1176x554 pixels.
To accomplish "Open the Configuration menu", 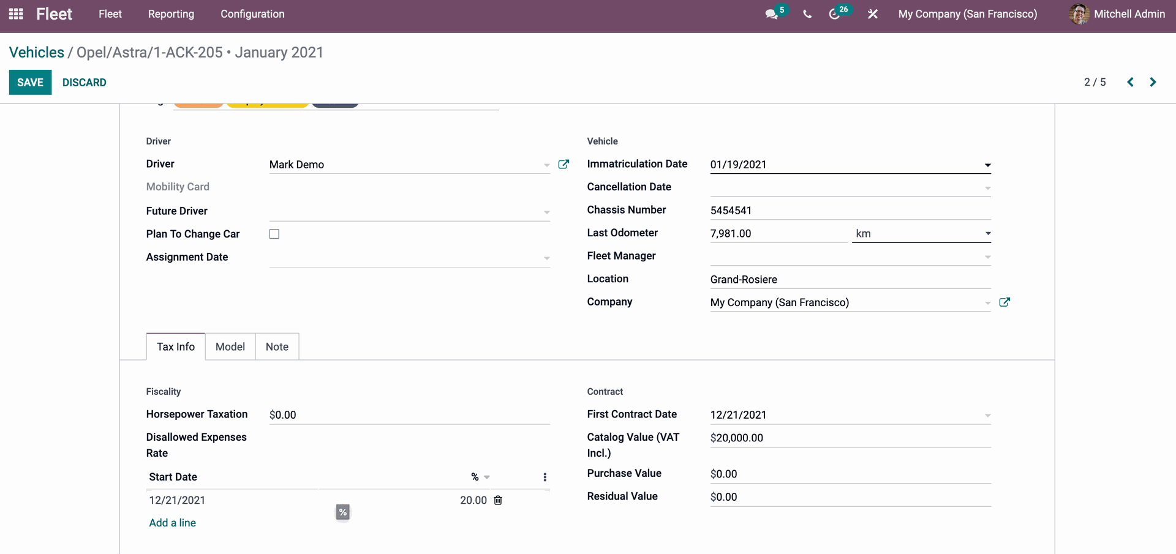I will click(x=252, y=13).
